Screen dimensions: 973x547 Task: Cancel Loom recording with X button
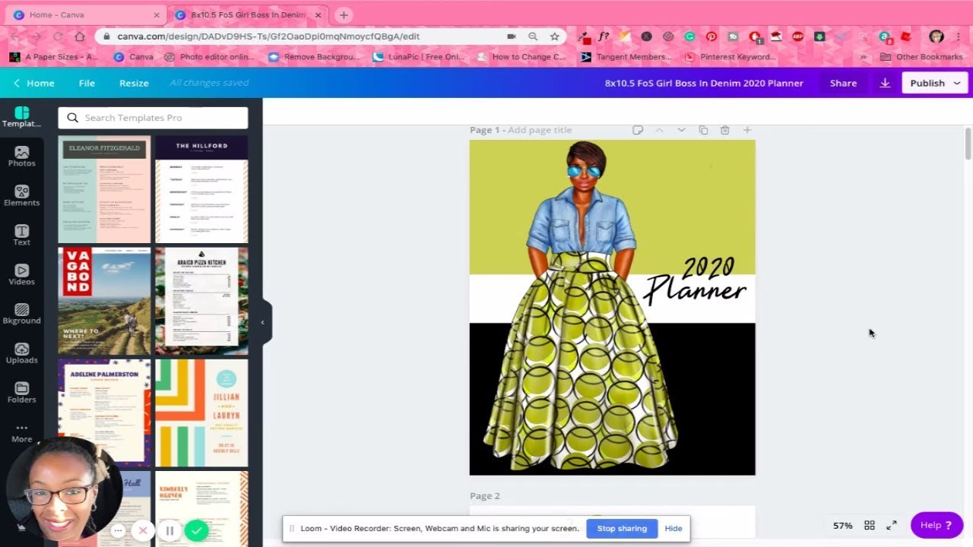[142, 531]
